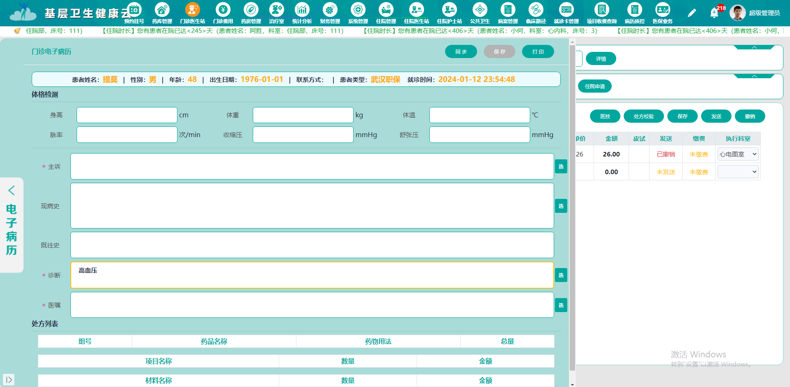
Task: Click the grey 保存 button in 门诊电子病历
Action: click(499, 51)
